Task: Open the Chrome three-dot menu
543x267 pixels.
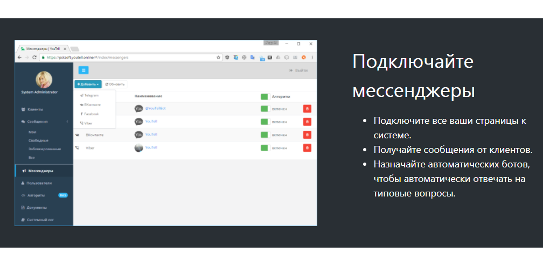Action: pyautogui.click(x=312, y=58)
